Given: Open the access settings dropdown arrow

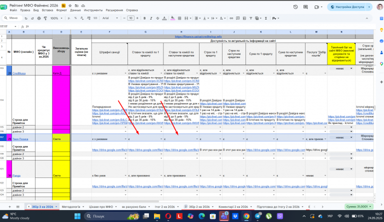Looking at the screenshot, I should coord(369,7).
